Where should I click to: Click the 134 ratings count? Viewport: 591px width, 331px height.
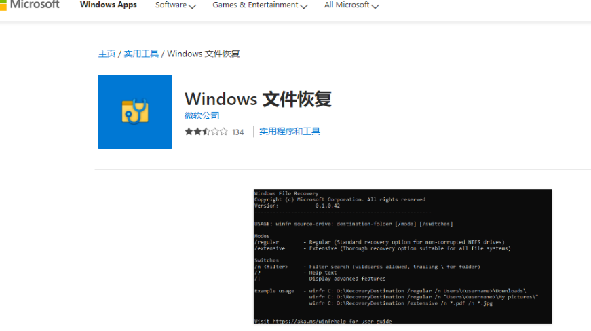pos(238,132)
